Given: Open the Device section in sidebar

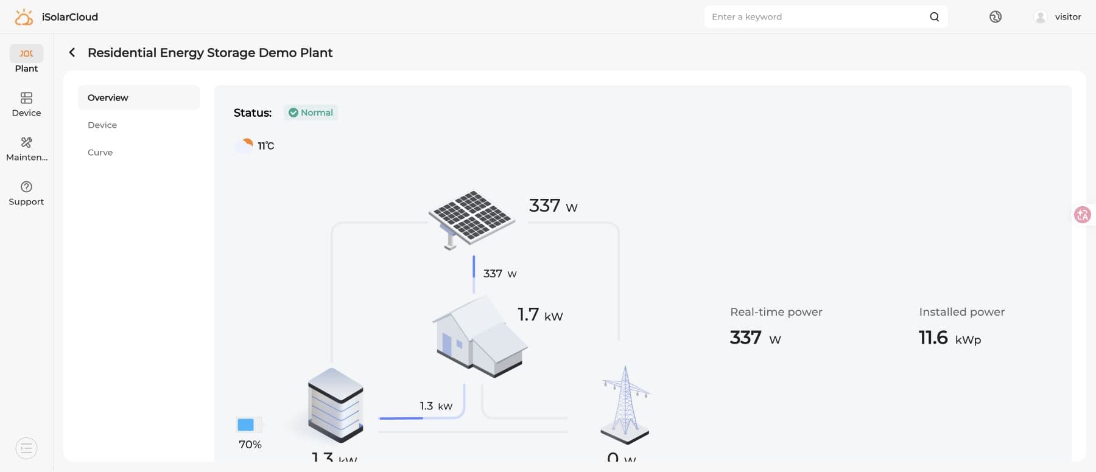Looking at the screenshot, I should pyautogui.click(x=26, y=104).
